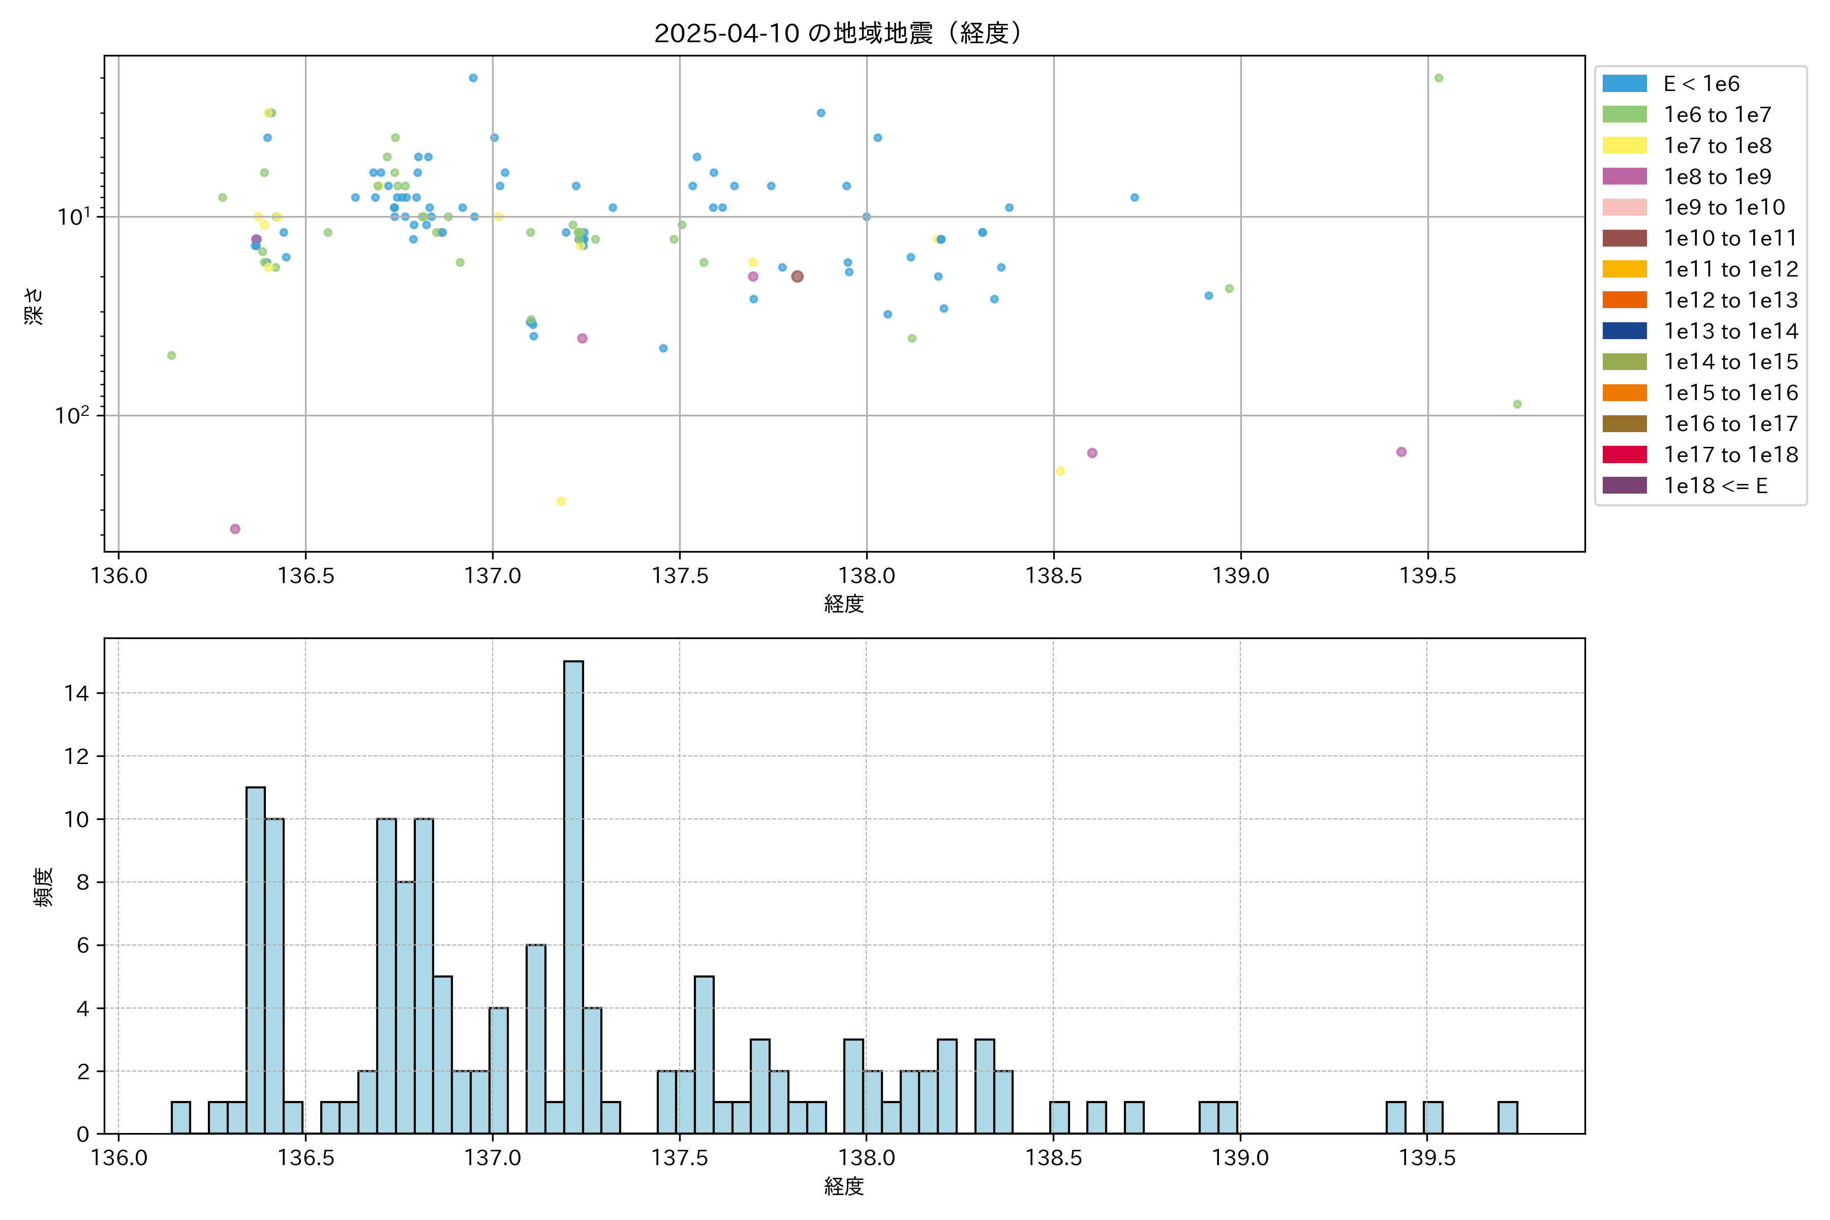Click the 経度 label under the scatter plot
Image resolution: width=1830 pixels, height=1220 pixels.
click(844, 603)
